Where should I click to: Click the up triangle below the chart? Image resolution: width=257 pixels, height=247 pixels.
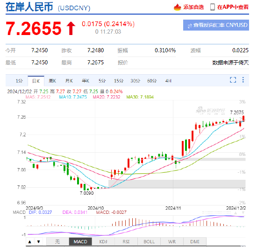[x=29, y=241]
